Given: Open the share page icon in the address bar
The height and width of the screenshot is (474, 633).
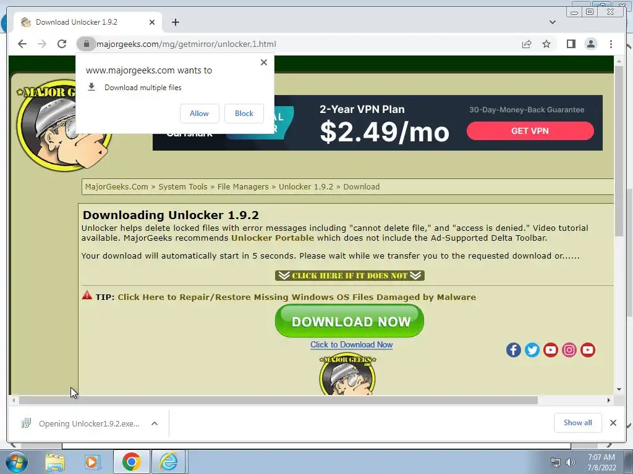Looking at the screenshot, I should [x=527, y=44].
